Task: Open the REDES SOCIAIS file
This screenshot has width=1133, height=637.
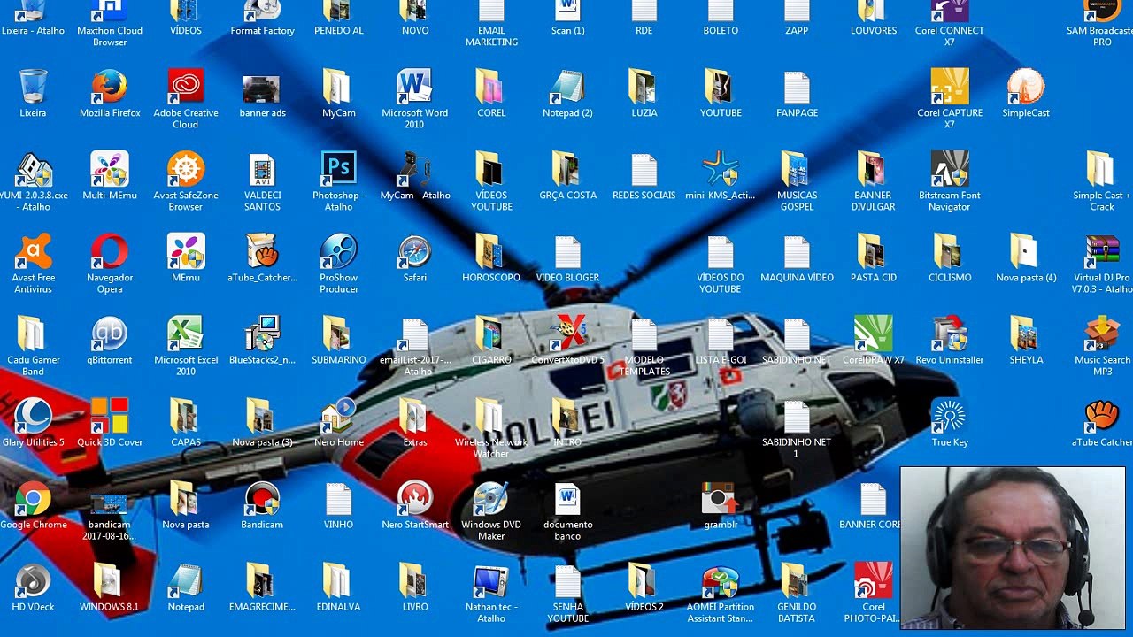Action: coord(643,170)
